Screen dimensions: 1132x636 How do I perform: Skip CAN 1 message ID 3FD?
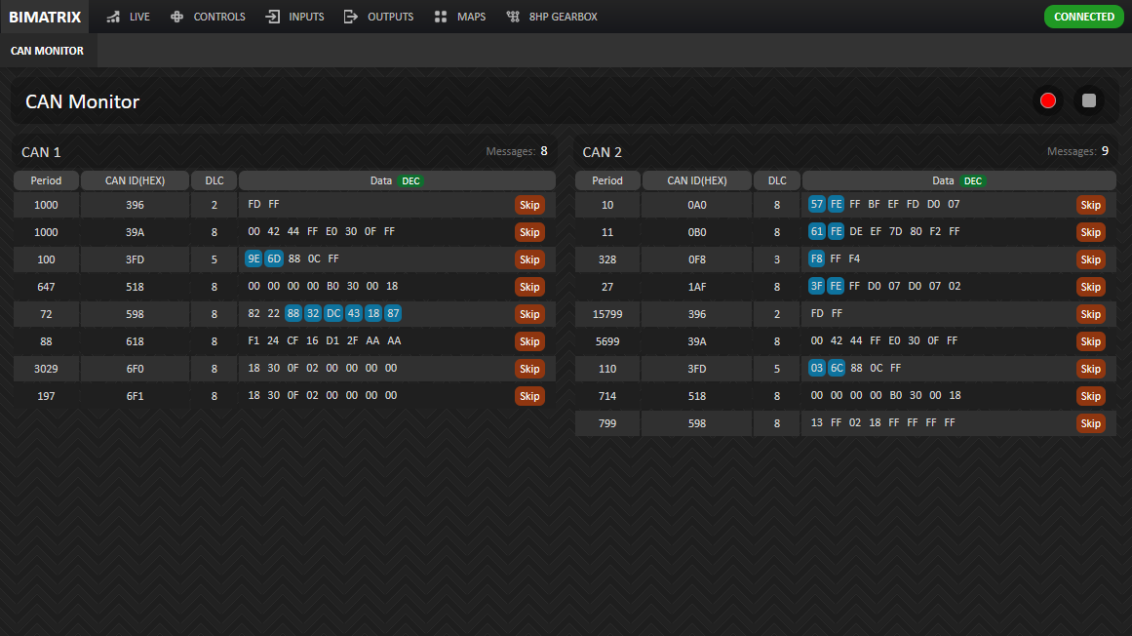coord(529,259)
